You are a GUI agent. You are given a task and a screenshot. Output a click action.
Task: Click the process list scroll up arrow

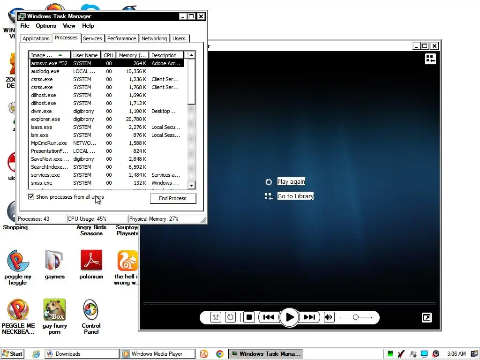click(x=191, y=55)
